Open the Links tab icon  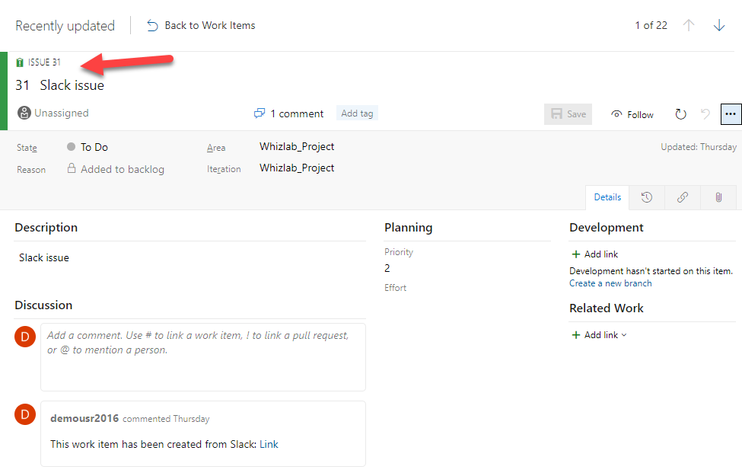pos(683,197)
